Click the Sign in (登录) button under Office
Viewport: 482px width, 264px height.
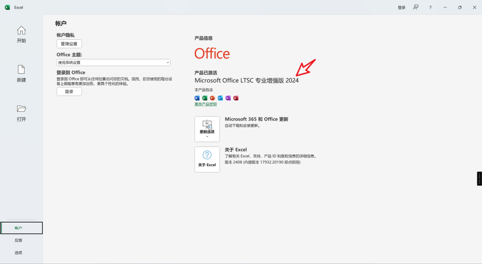click(69, 92)
